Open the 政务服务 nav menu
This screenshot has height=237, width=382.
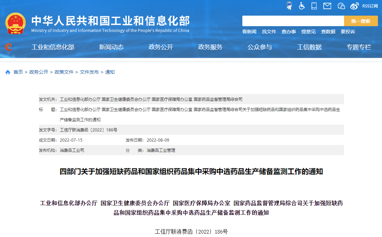[210, 47]
